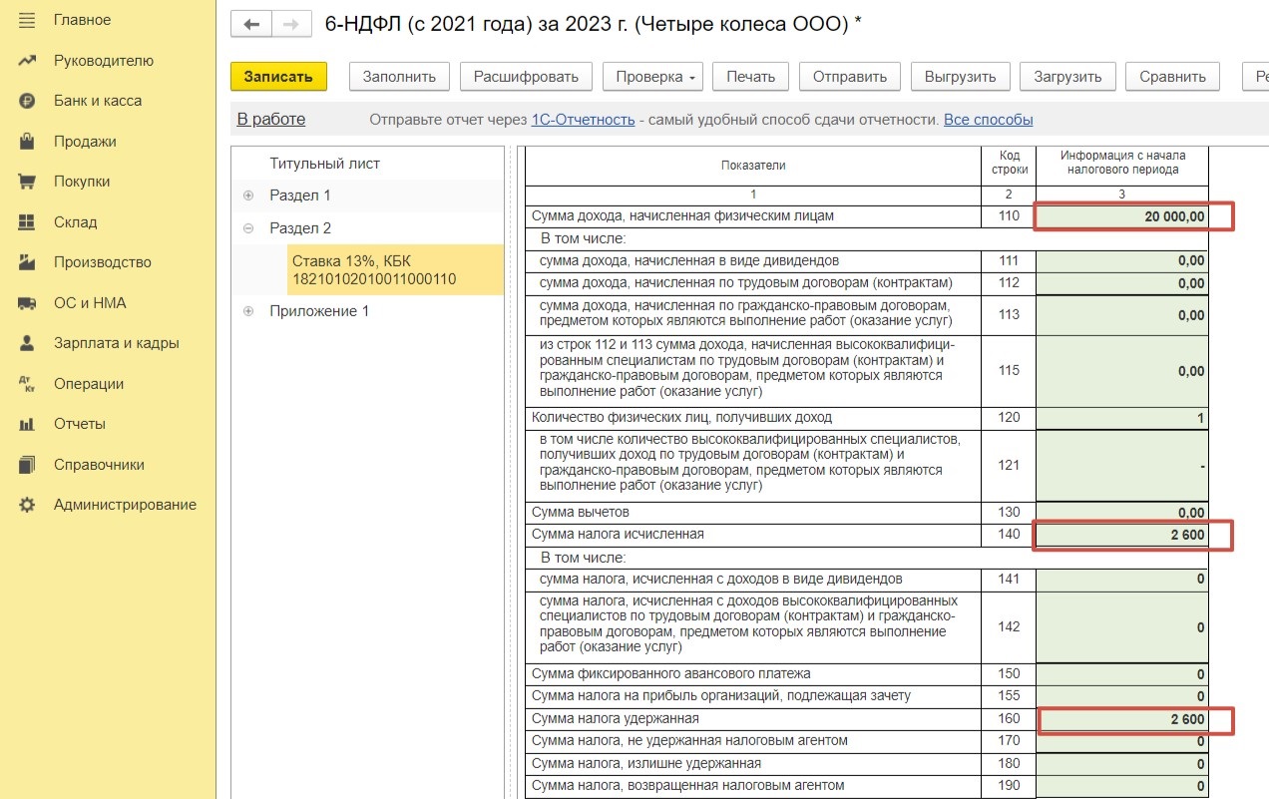This screenshot has width=1269, height=799.
Task: Open the Проверка dropdown menu
Action: coord(653,77)
